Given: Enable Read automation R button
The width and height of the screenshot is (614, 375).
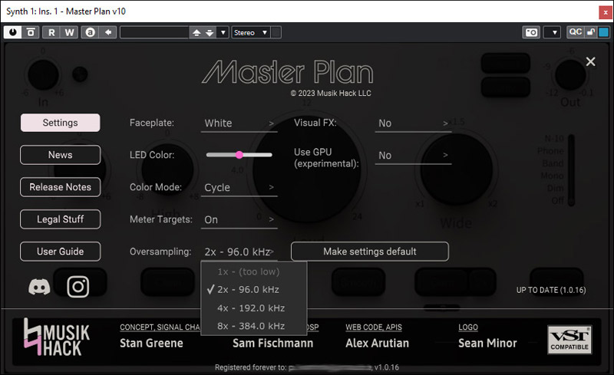Looking at the screenshot, I should [x=51, y=32].
